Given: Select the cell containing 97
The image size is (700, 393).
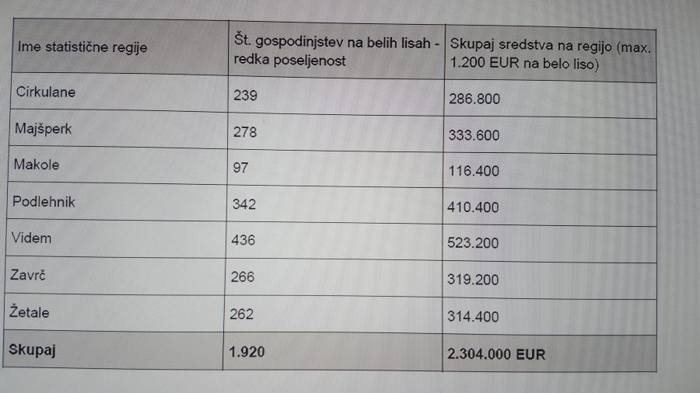Looking at the screenshot, I should pos(241,168).
